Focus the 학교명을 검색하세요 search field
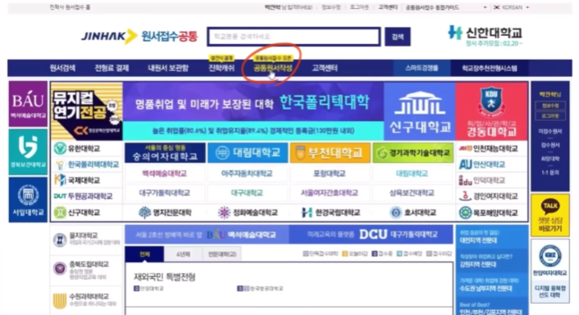Screen dimensions: 579x315 coord(294,37)
